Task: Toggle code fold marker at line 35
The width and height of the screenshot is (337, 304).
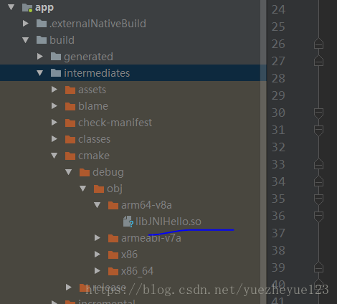Action: click(x=318, y=199)
